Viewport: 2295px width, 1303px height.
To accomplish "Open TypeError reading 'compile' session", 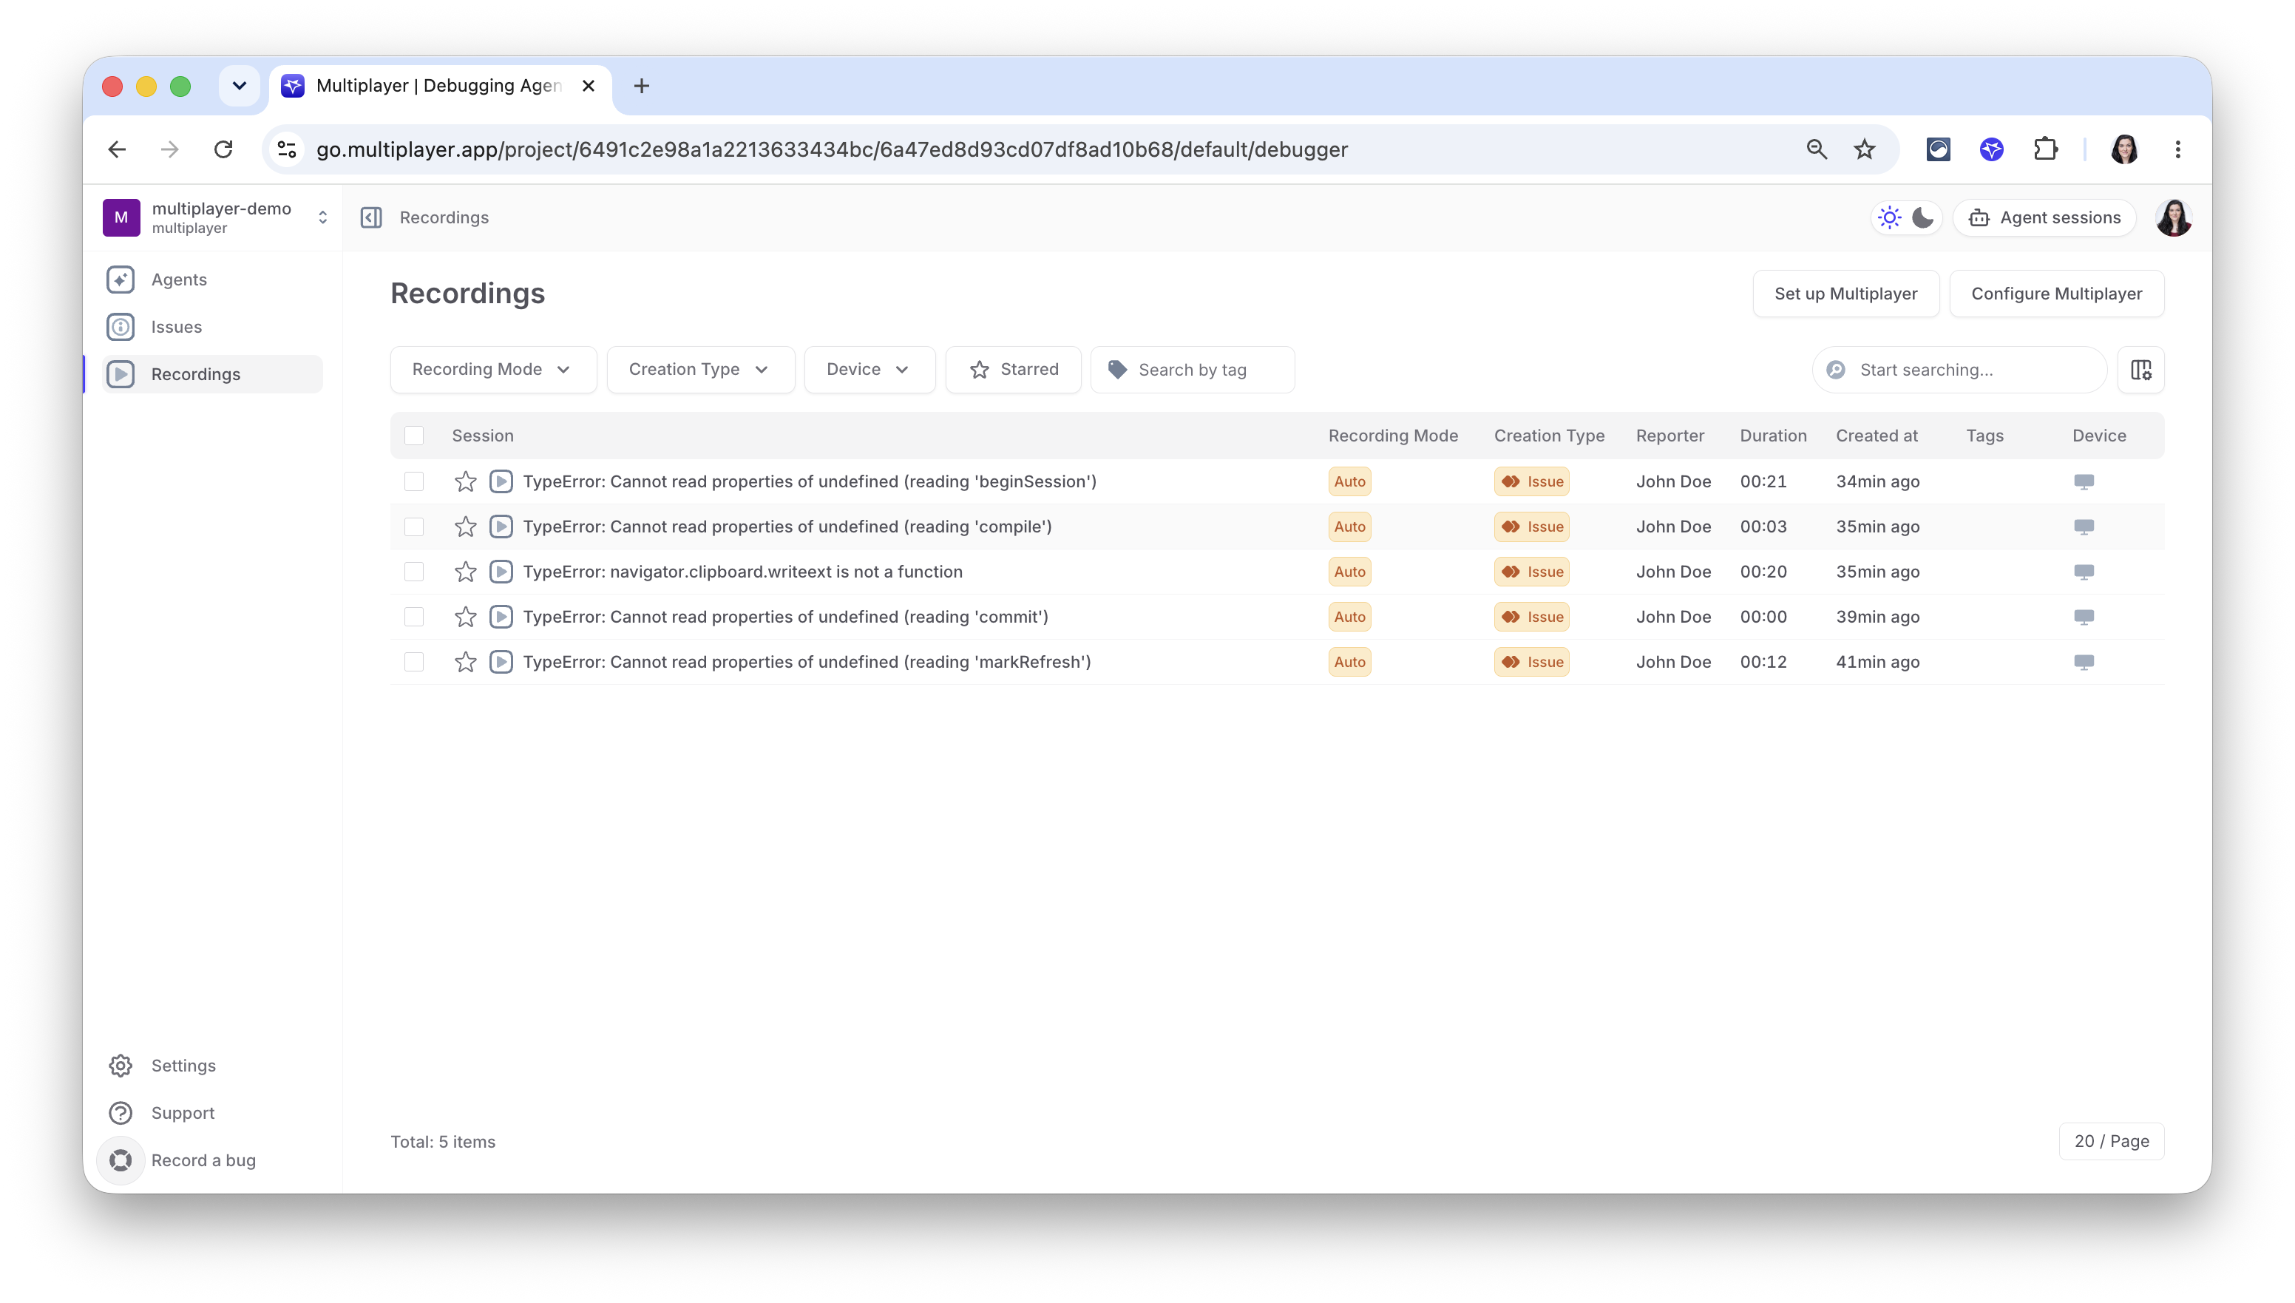I will (787, 527).
